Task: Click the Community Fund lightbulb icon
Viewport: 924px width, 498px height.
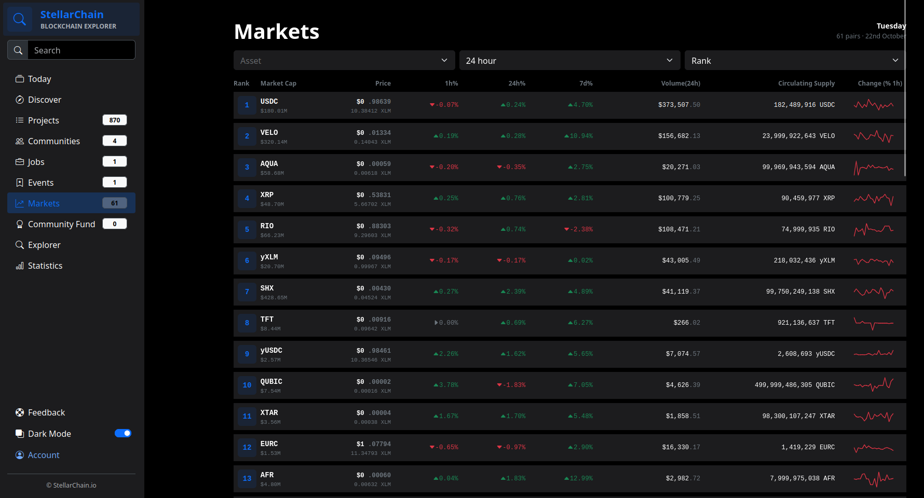Action: [x=20, y=224]
